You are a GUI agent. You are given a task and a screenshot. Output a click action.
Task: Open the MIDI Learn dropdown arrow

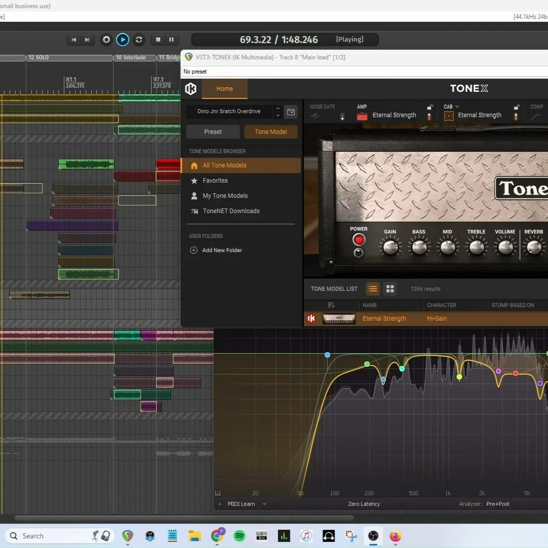coord(264,504)
